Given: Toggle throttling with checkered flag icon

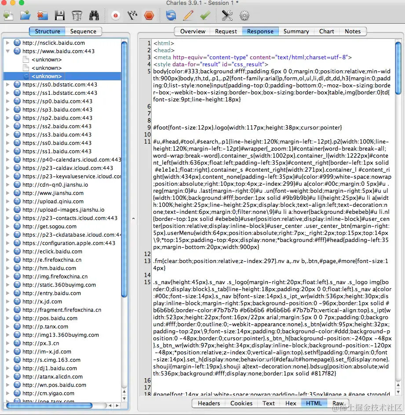Looking at the screenshot, I should coord(132,16).
